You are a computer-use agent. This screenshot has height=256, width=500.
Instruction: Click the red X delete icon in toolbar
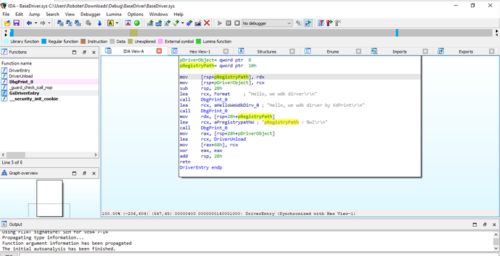[x=207, y=23]
